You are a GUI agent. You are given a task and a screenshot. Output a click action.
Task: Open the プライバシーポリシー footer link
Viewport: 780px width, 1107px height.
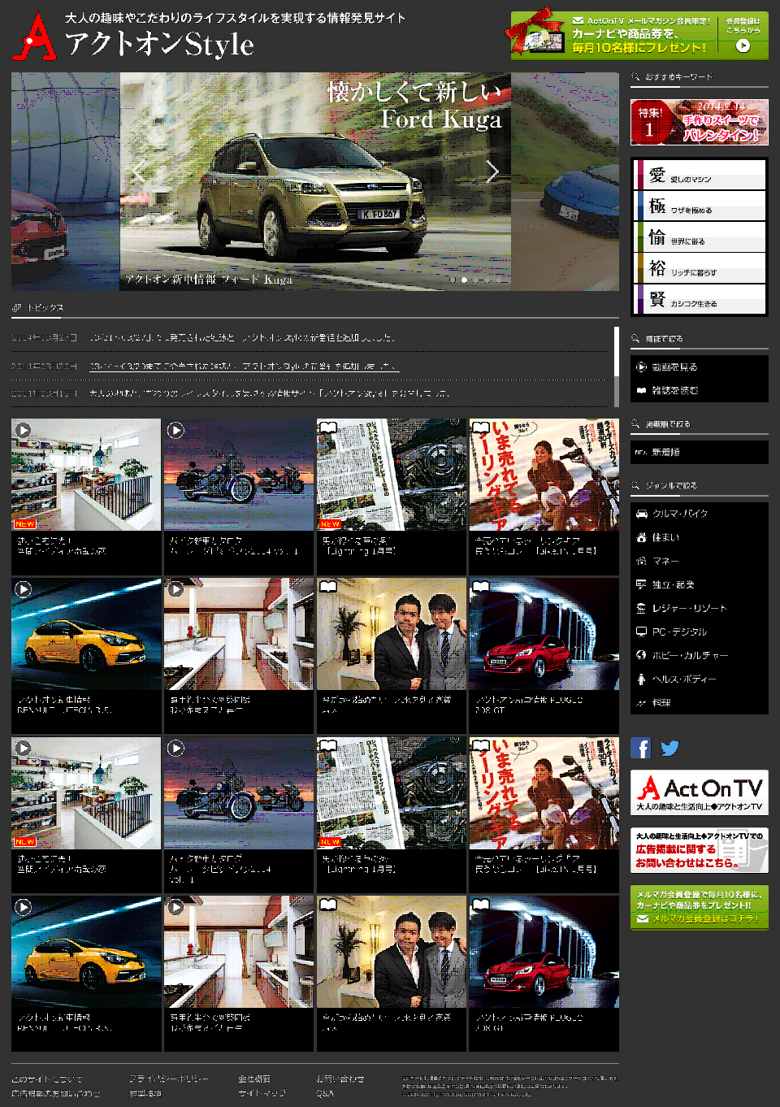coord(169,1079)
